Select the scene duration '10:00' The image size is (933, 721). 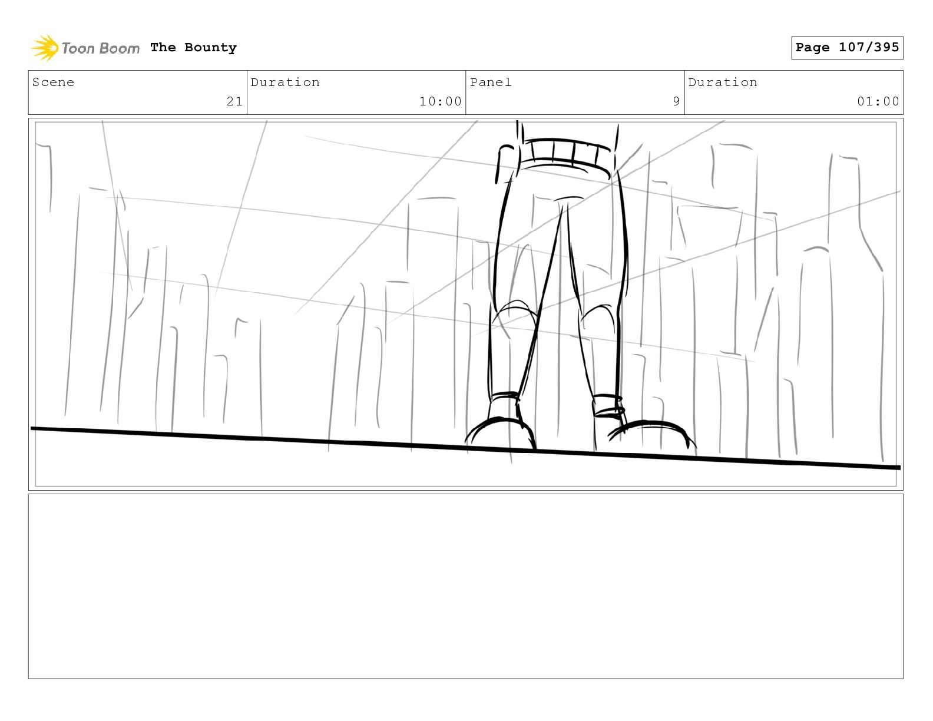(x=440, y=101)
